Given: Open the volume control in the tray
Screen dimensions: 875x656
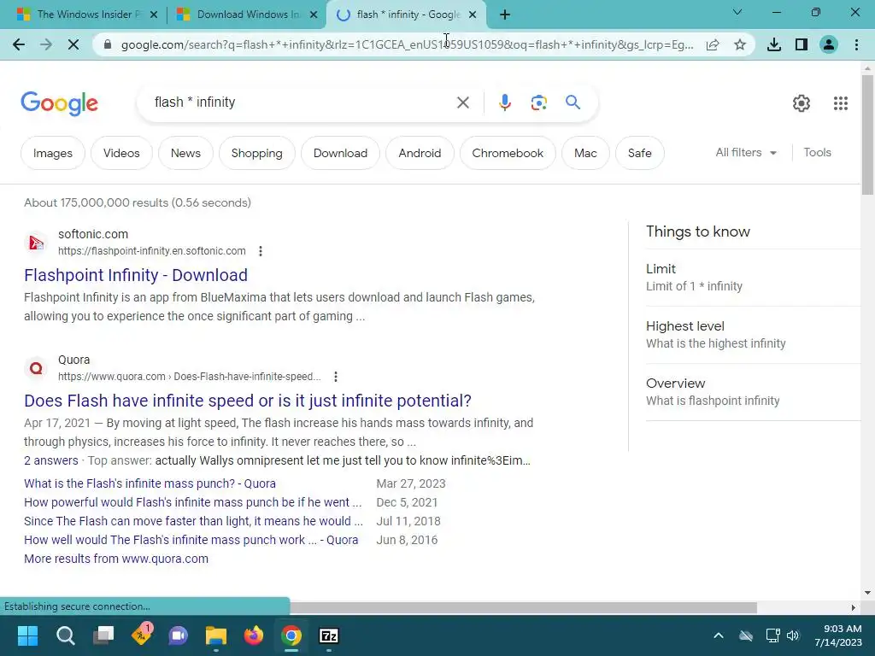Looking at the screenshot, I should point(793,635).
